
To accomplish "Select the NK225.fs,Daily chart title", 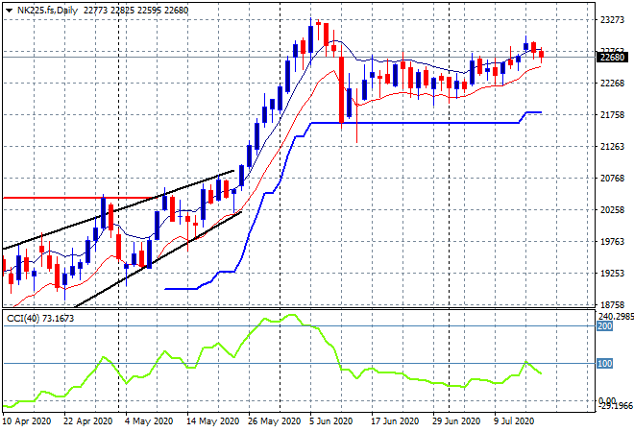I will [47, 11].
